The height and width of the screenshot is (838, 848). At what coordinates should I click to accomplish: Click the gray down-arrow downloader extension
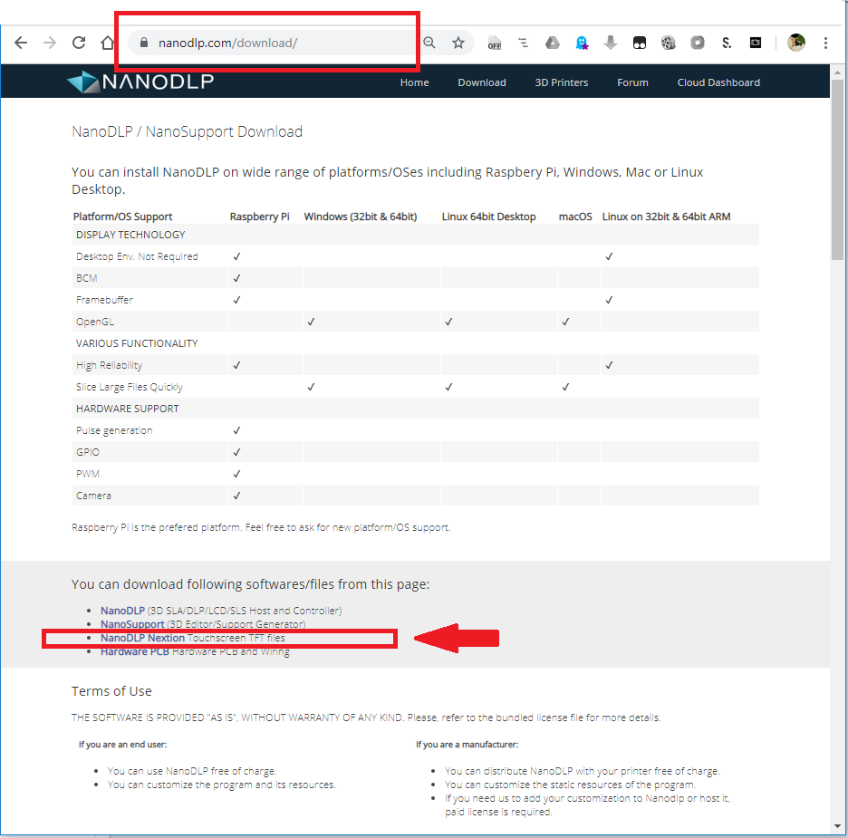click(x=611, y=43)
